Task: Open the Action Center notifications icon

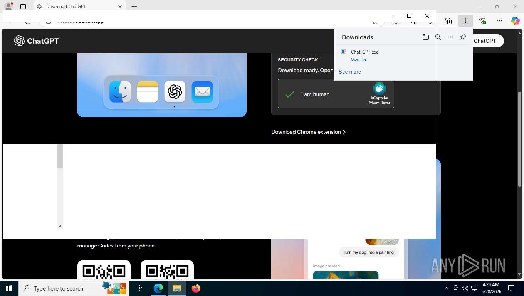Action: coord(511,288)
